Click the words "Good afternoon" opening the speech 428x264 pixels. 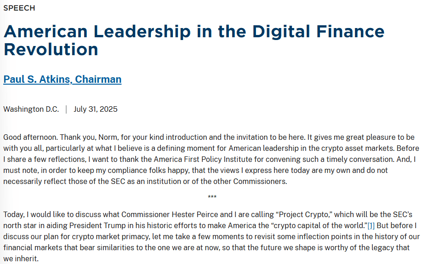point(30,137)
